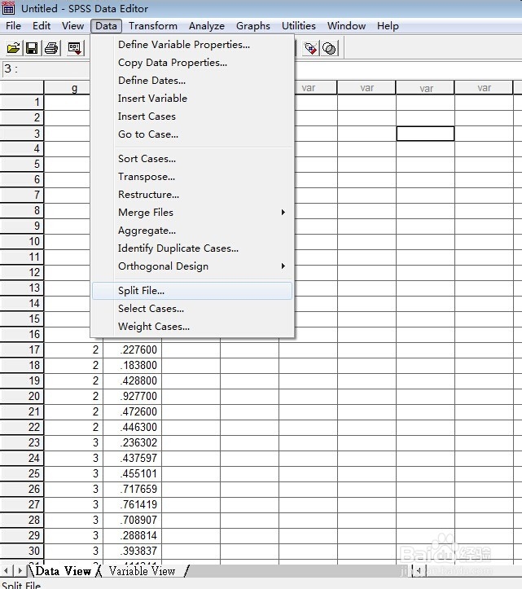Open the Analyze menu

coord(207,26)
